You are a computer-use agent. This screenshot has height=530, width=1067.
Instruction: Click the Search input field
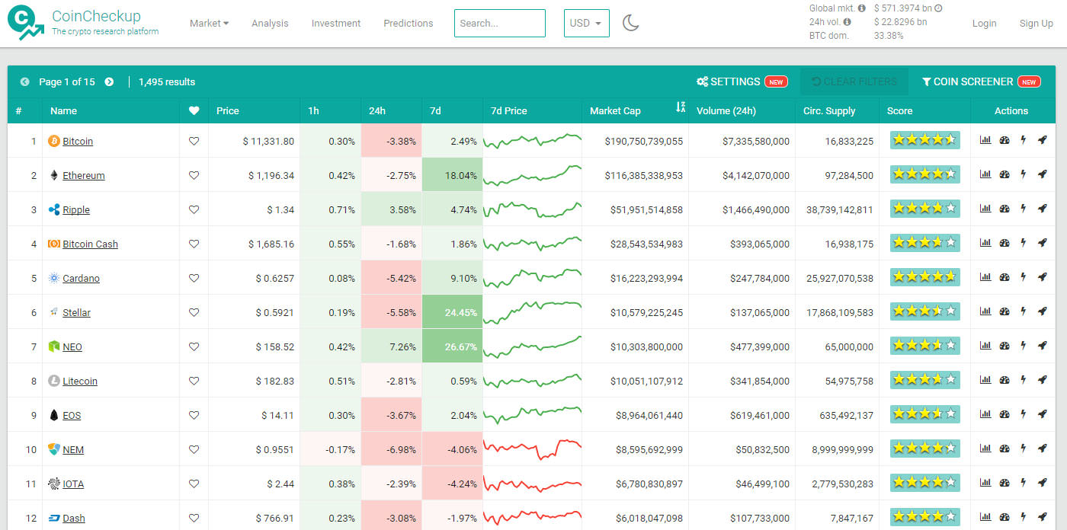[500, 23]
